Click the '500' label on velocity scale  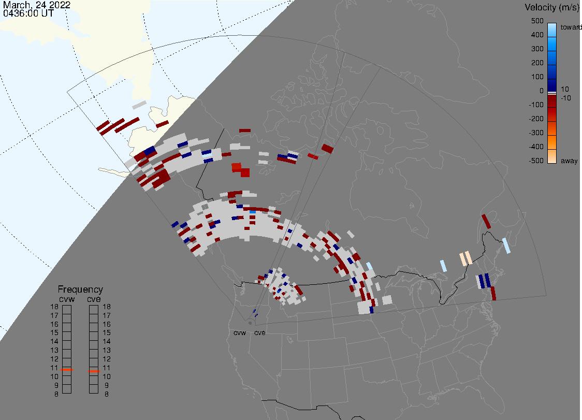pos(537,21)
